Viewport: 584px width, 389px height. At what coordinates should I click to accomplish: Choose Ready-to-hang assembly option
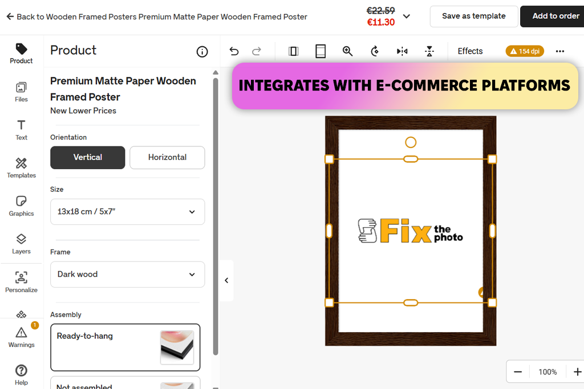tap(125, 347)
